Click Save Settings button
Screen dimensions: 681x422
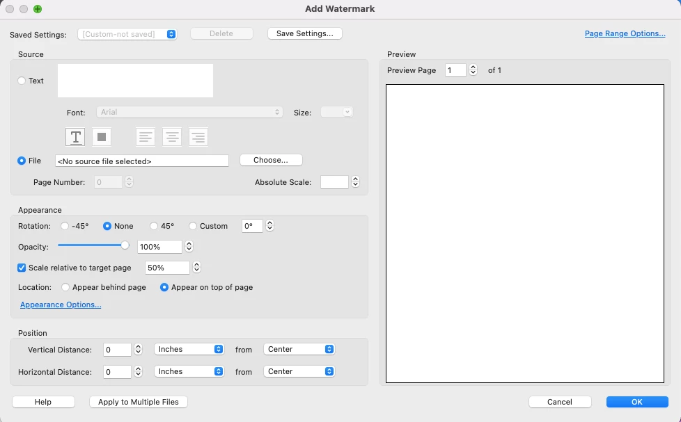pyautogui.click(x=305, y=33)
